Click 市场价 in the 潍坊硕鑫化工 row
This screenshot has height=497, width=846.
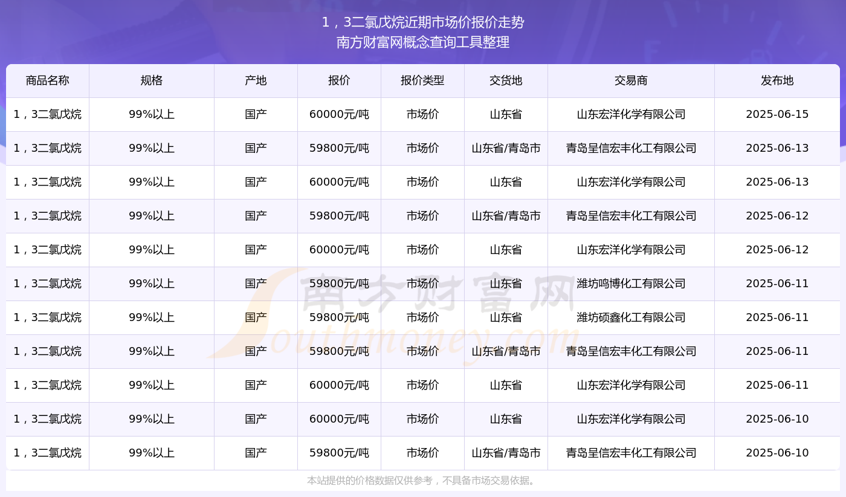[422, 317]
